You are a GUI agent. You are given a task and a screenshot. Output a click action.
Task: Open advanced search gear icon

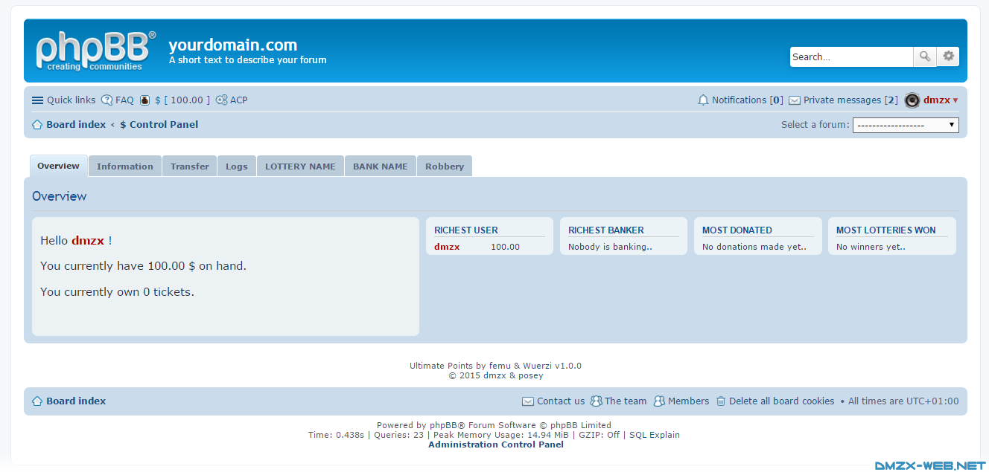(948, 56)
